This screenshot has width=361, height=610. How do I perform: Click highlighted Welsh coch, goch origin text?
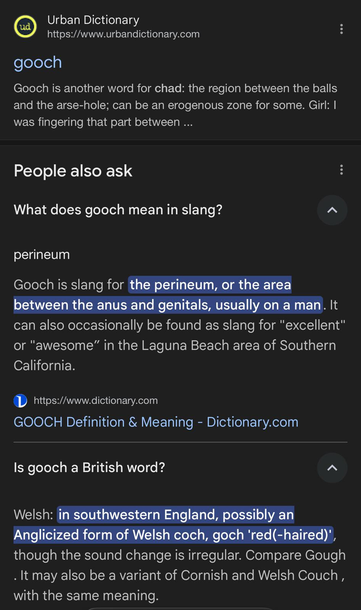(x=174, y=535)
